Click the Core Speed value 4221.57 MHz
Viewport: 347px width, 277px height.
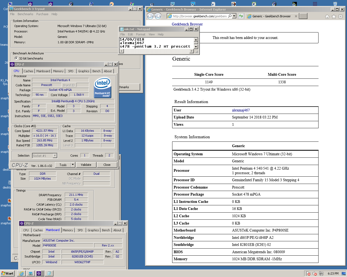45,131
